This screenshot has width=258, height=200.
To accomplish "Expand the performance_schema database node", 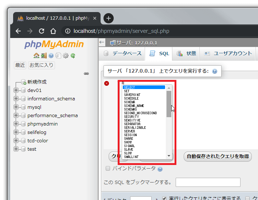I will pyautogui.click(x=16, y=115).
